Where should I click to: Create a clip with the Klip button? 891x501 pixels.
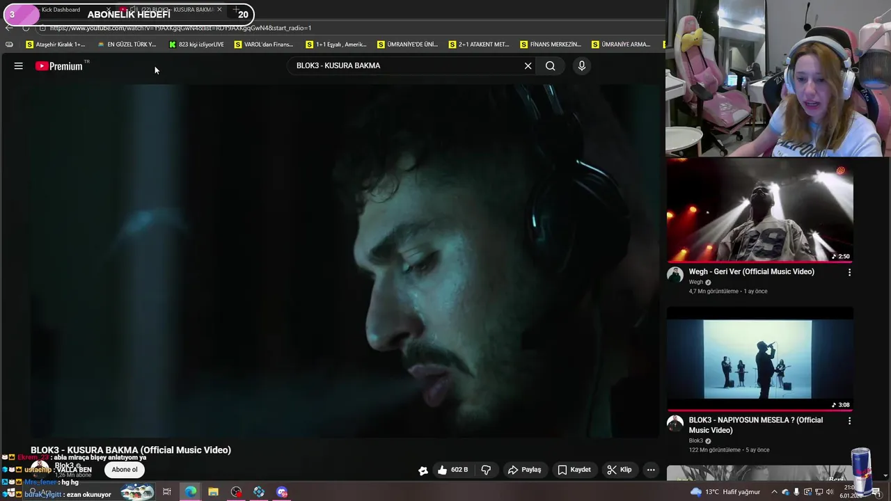(619, 470)
